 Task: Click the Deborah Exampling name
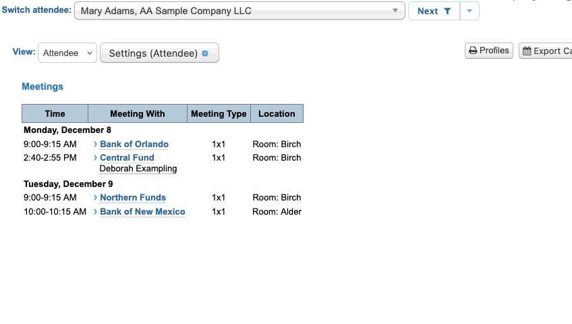(138, 169)
